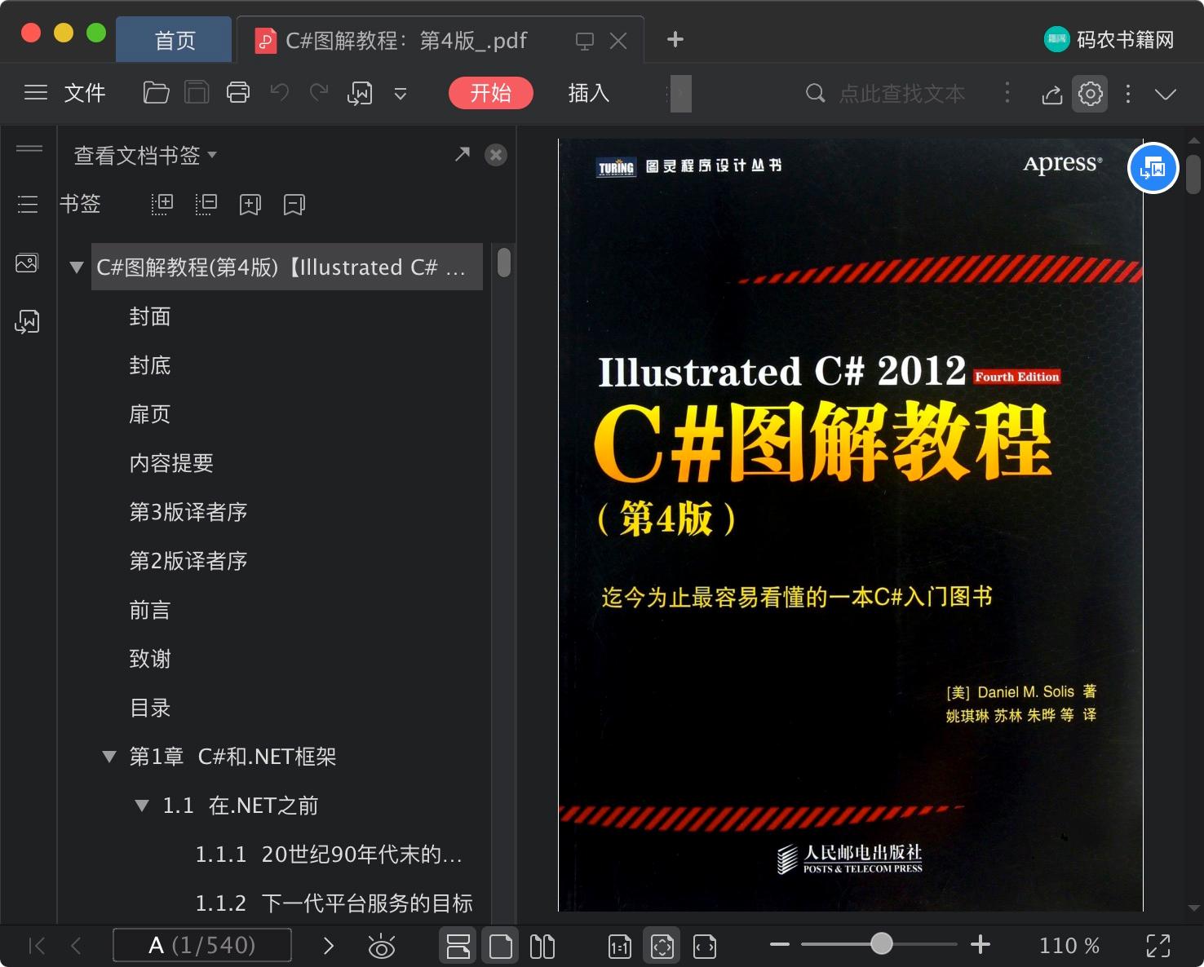Click the add bookmark icon
The image size is (1204, 967).
(250, 204)
